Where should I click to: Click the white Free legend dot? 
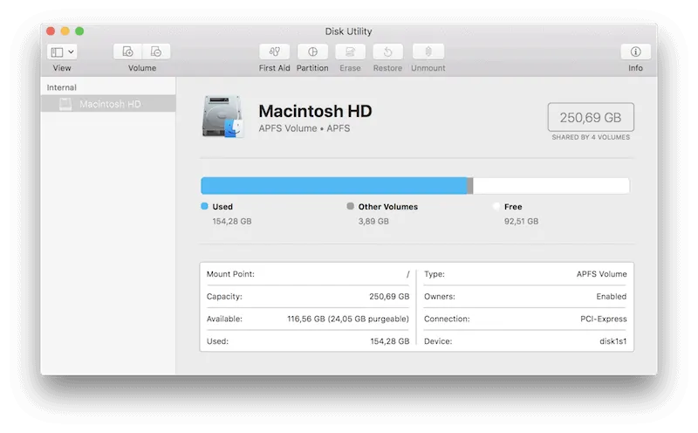(x=496, y=206)
